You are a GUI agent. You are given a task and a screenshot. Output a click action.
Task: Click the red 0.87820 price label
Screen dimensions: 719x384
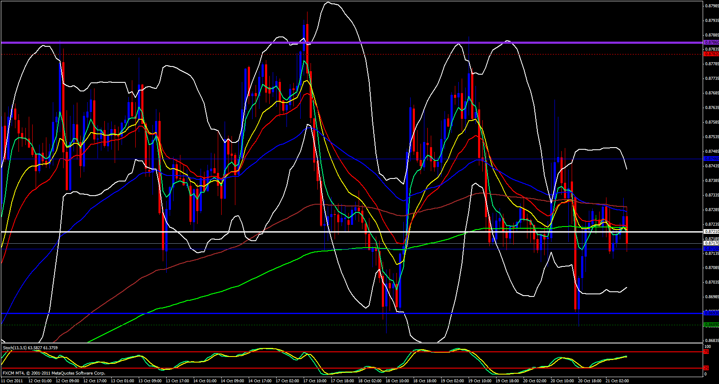pyautogui.click(x=711, y=54)
